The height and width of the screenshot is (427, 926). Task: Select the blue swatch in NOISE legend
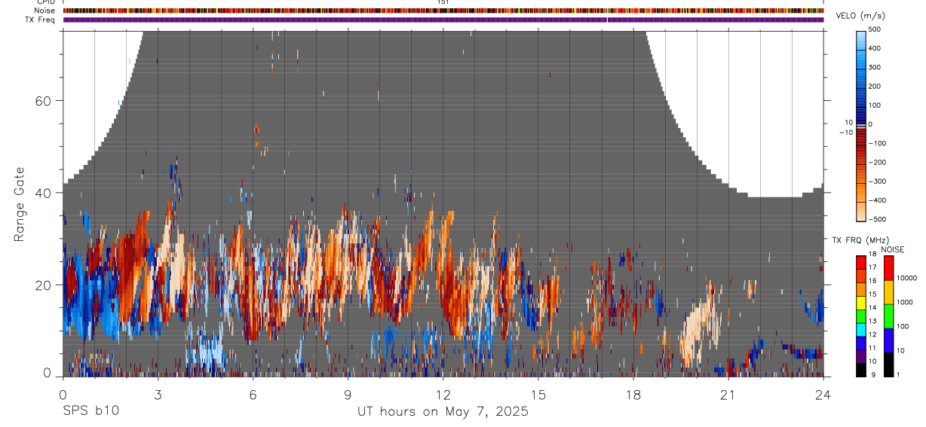(x=888, y=340)
